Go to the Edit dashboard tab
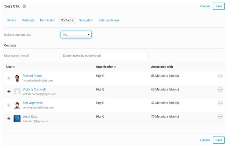 pos(109,20)
